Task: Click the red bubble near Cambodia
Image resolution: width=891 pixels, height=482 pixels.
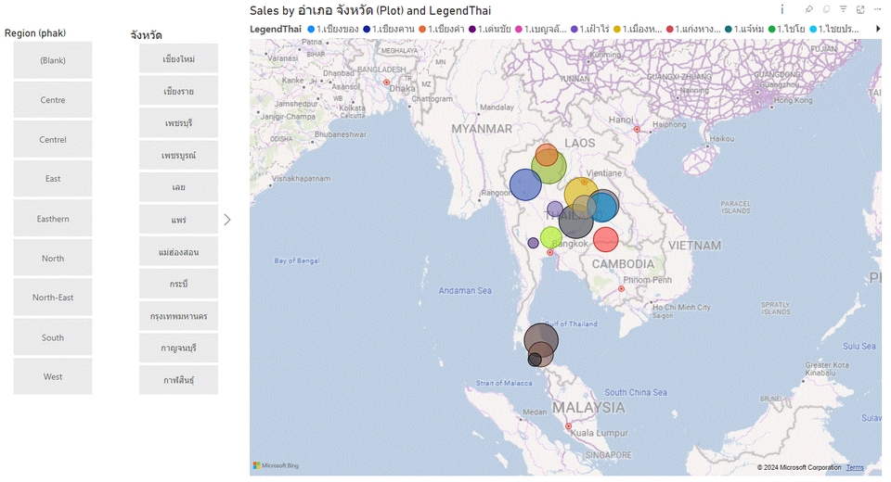Action: 606,239
